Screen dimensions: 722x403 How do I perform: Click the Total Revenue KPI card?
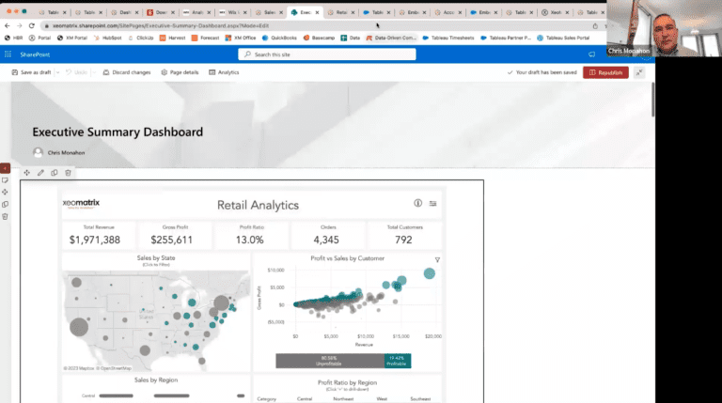click(x=95, y=235)
